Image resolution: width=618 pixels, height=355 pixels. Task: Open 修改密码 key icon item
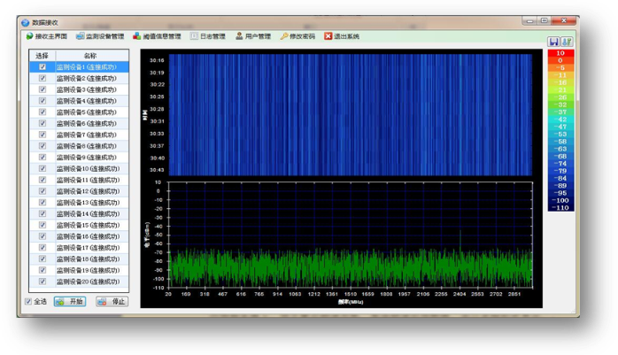coord(297,36)
